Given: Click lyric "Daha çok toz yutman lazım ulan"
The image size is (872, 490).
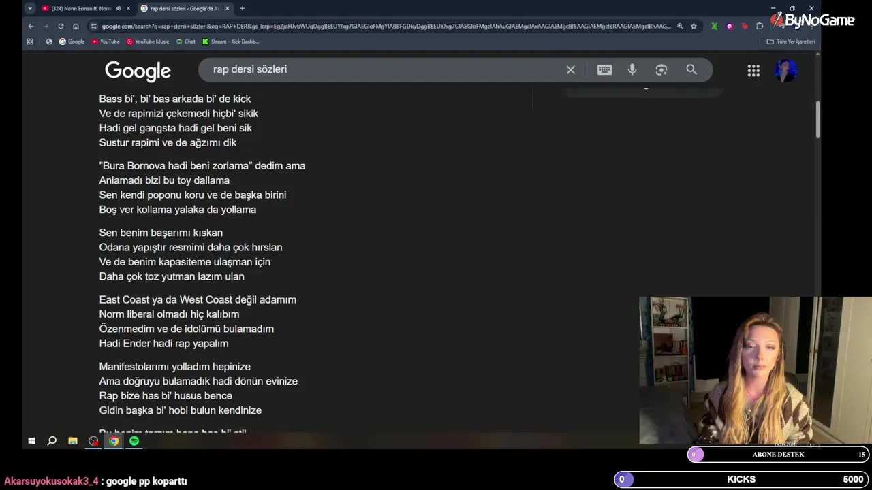Looking at the screenshot, I should point(172,276).
